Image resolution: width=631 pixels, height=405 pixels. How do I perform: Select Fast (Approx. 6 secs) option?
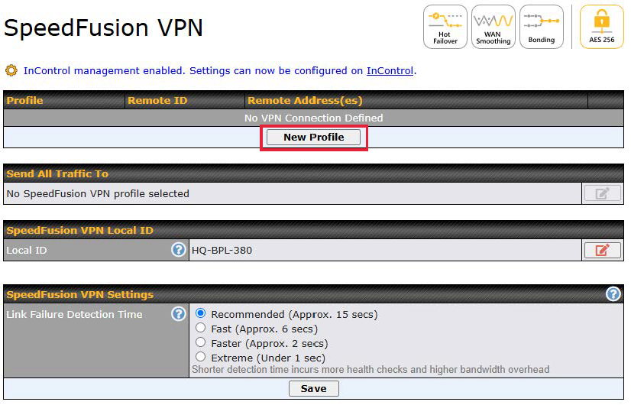pos(200,328)
